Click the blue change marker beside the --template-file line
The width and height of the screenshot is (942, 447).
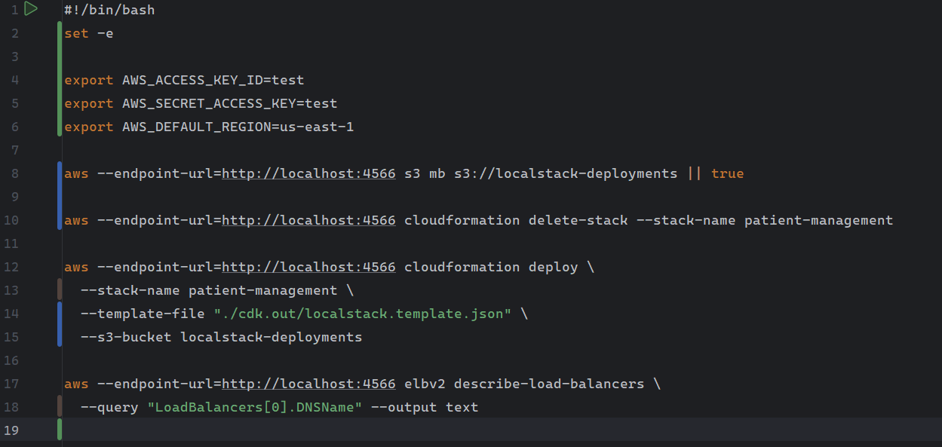pos(60,314)
